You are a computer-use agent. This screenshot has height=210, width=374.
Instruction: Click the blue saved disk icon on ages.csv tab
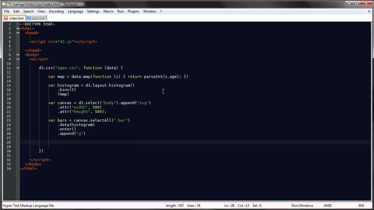(29, 18)
